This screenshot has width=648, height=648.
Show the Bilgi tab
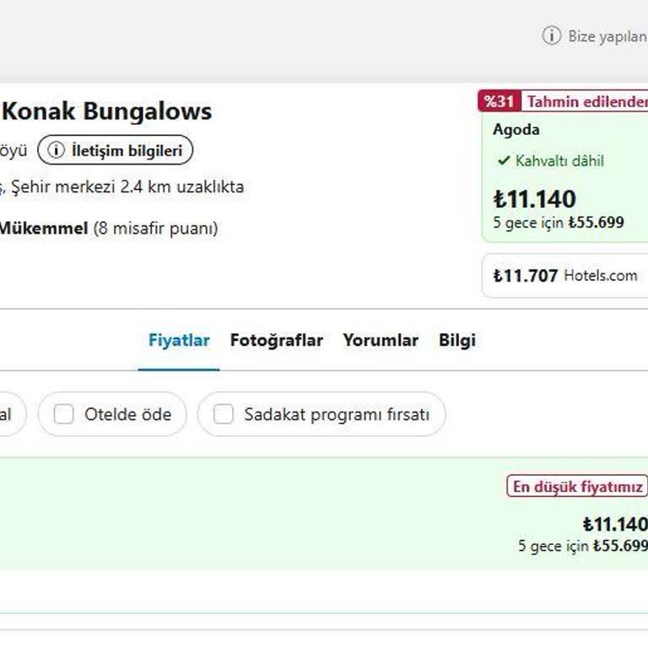coord(456,340)
